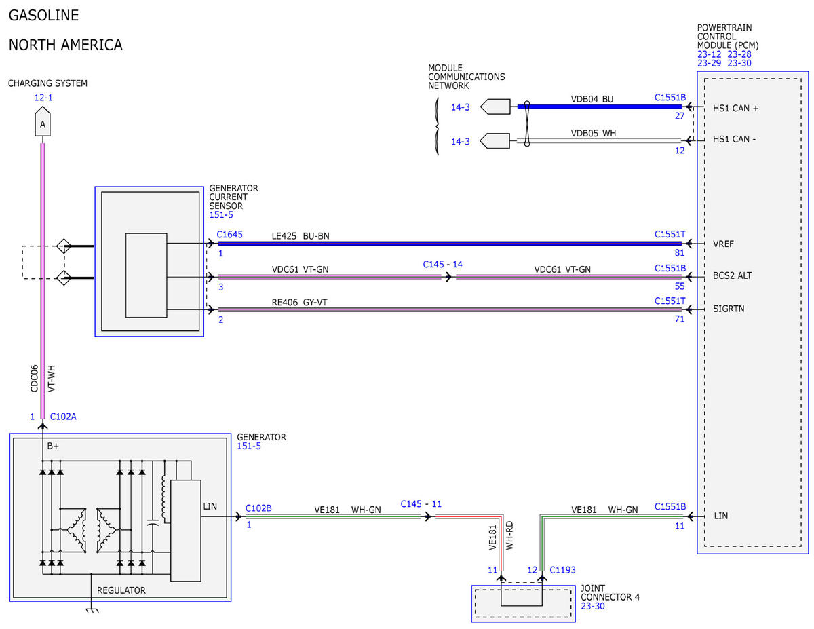Click the HS1 CAN + network arrow symbol
The height and width of the screenshot is (629, 814).
point(495,107)
